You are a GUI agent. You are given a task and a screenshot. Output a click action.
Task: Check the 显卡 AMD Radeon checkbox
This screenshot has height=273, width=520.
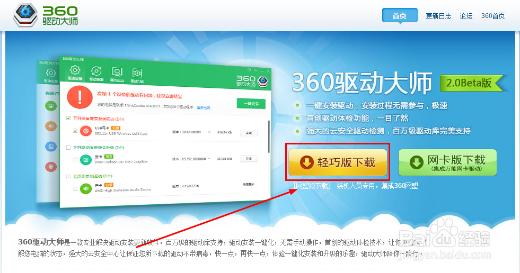[75, 160]
